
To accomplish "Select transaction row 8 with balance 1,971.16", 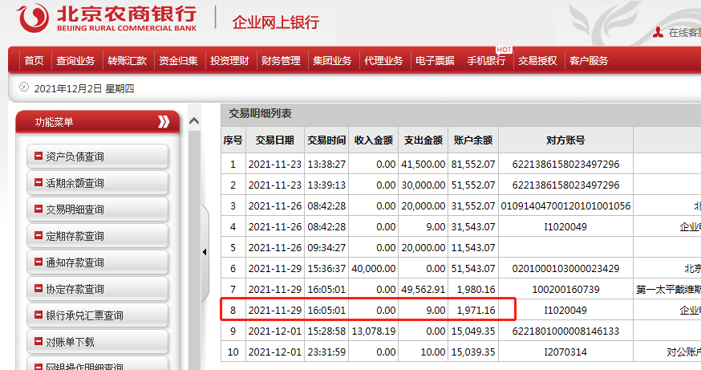I will (367, 310).
